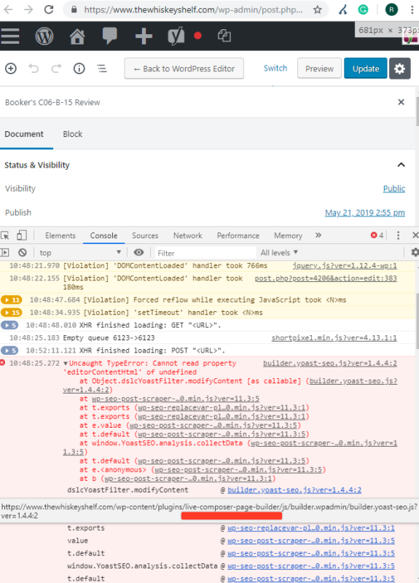Add new content with the plus icon
The width and height of the screenshot is (419, 583).
point(144,36)
